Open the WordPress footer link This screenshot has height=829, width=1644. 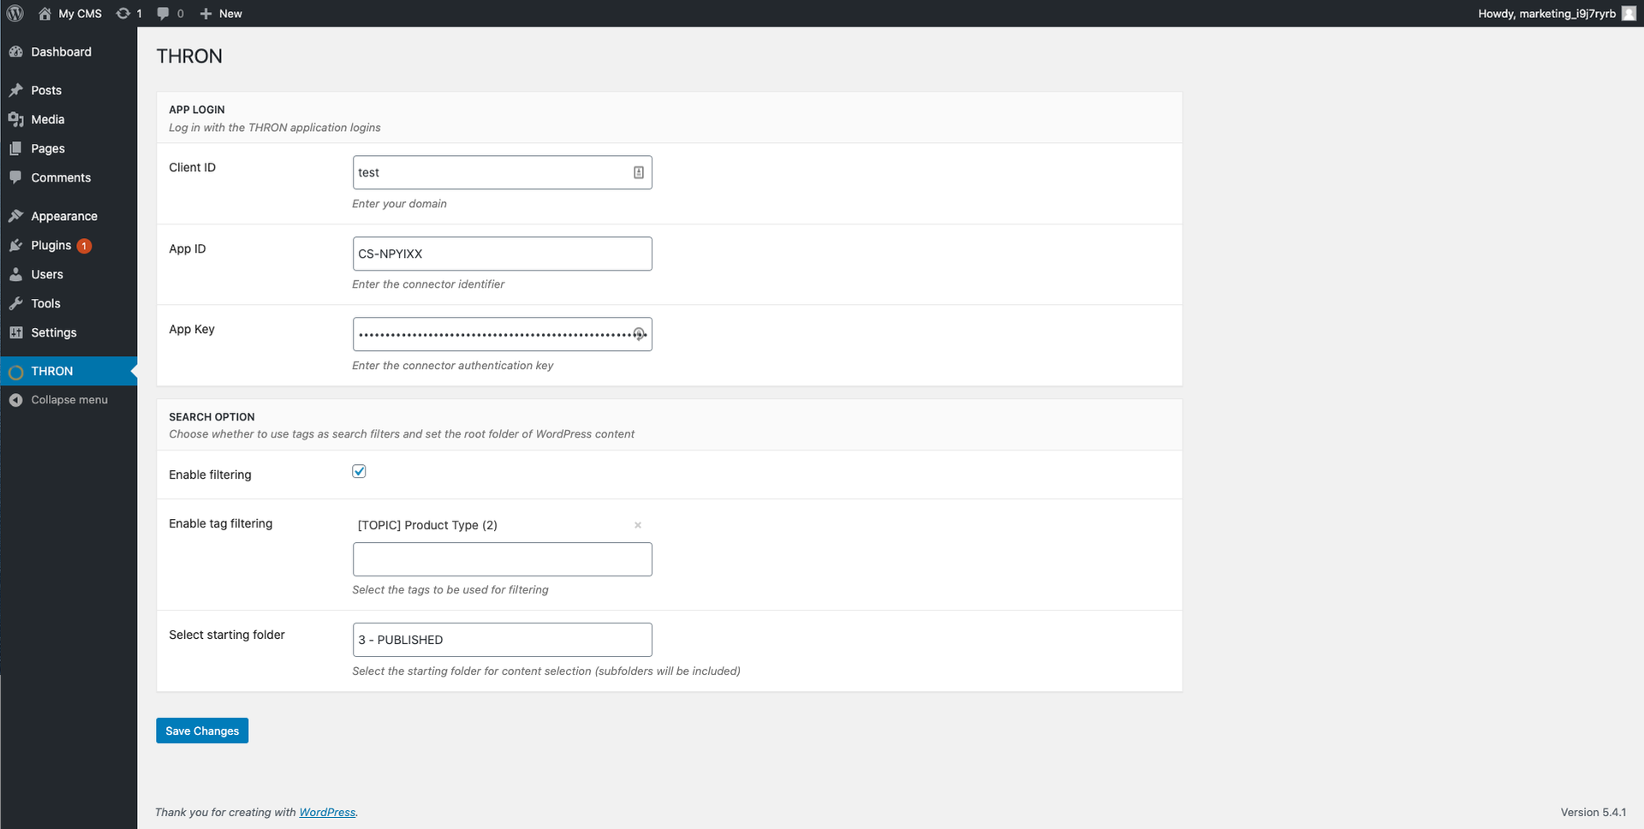point(327,812)
